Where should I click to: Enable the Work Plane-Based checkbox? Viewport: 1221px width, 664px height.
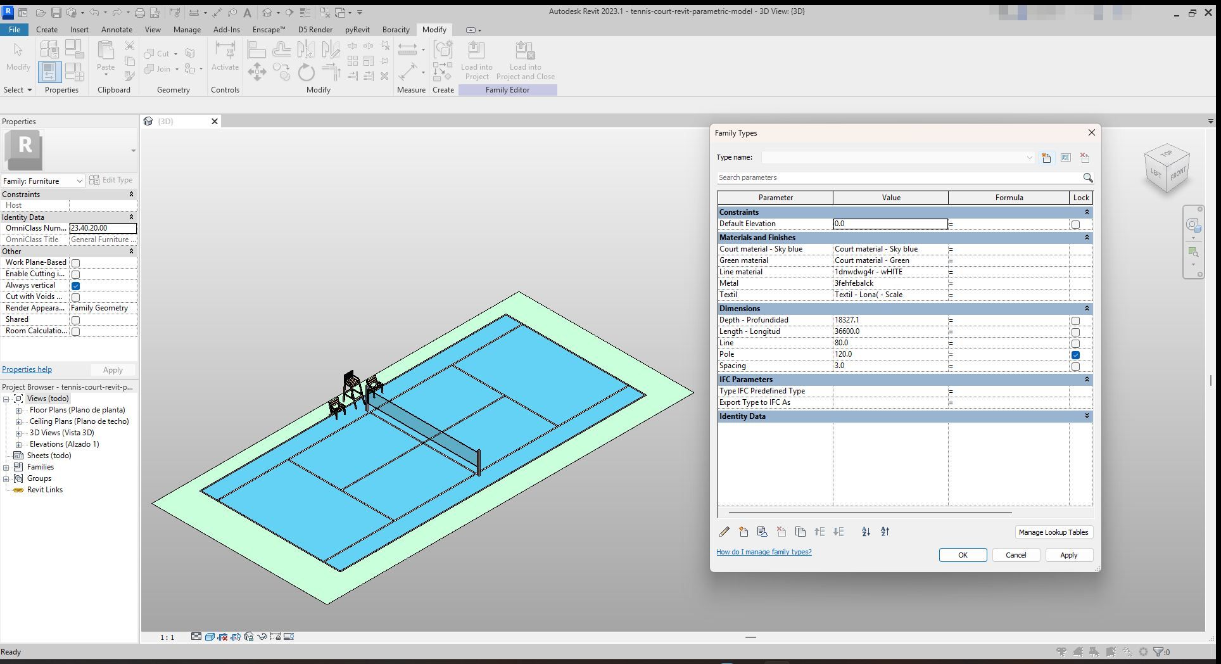coord(75,263)
